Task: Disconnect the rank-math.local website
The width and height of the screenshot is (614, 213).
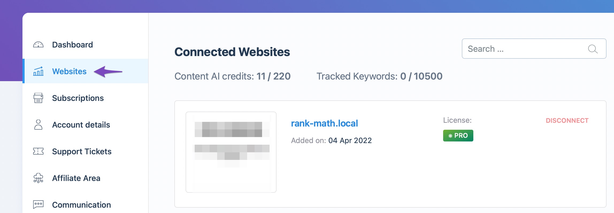Action: (x=567, y=120)
